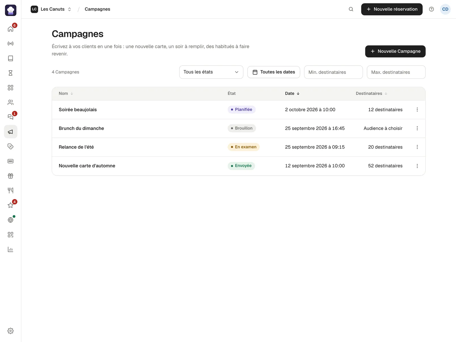Open the help question mark icon
Viewport: 456px width, 342px height.
click(431, 9)
